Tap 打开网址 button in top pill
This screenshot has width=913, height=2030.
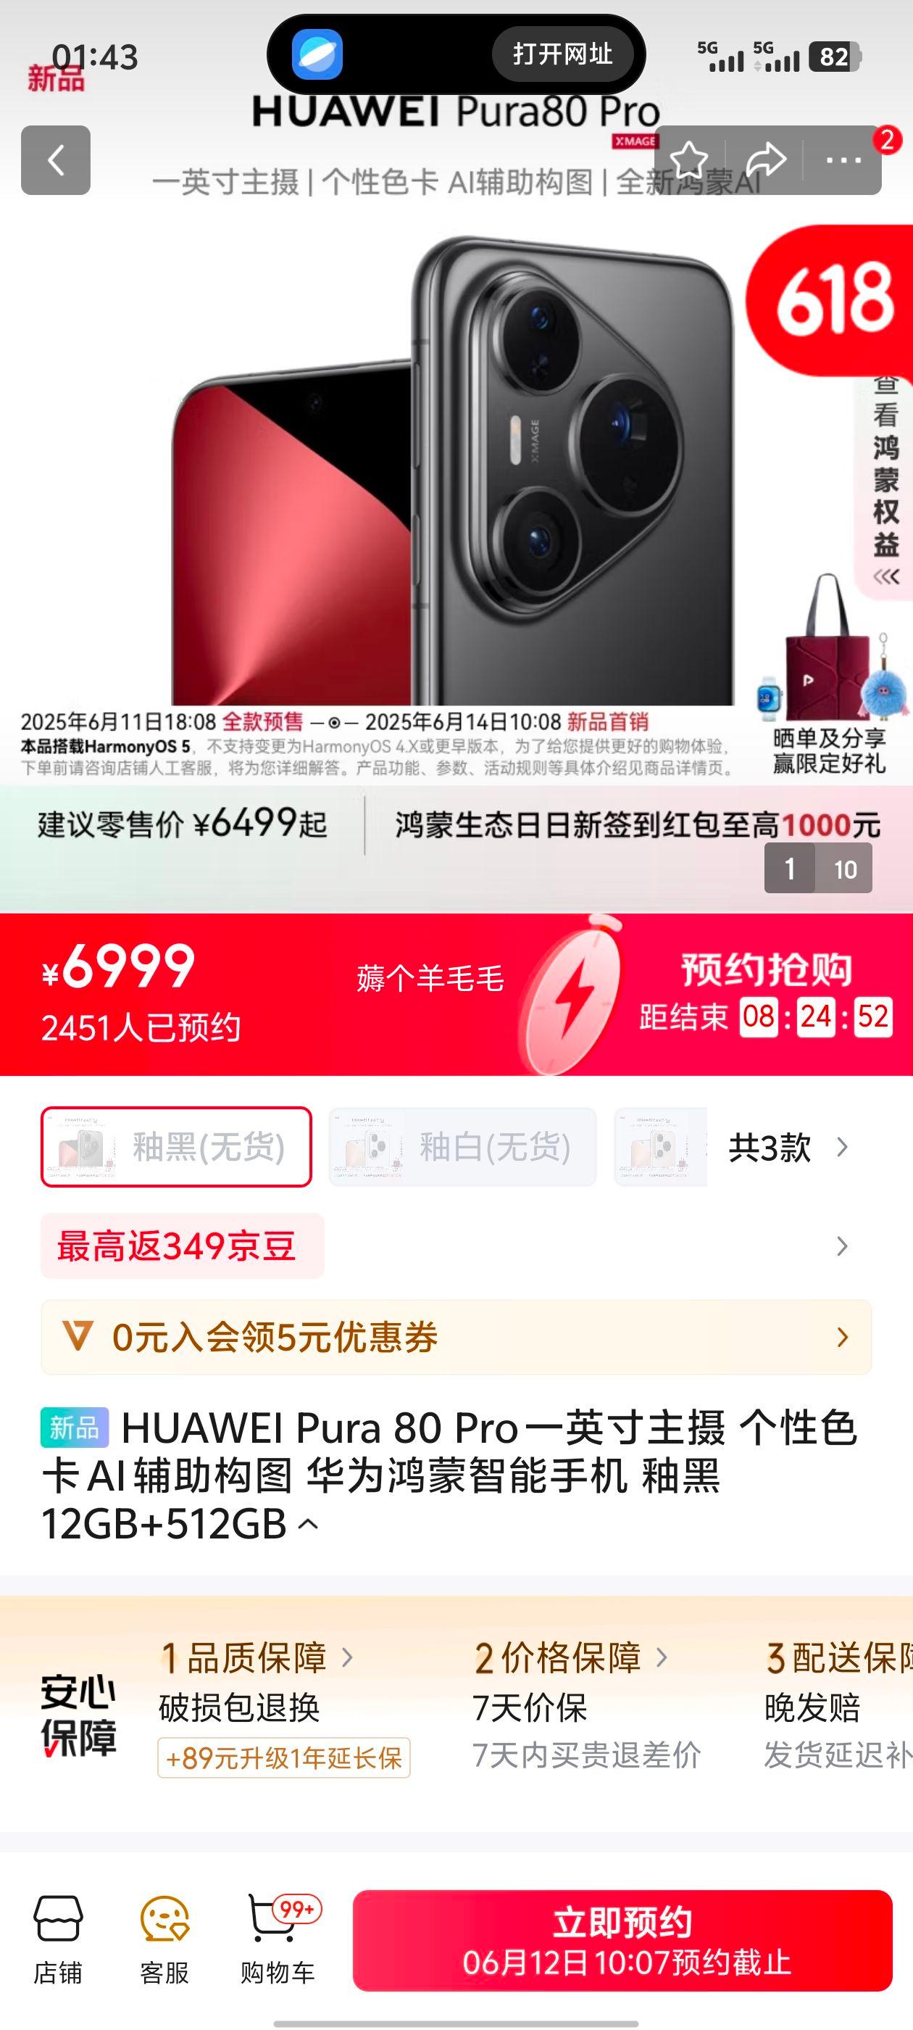562,54
